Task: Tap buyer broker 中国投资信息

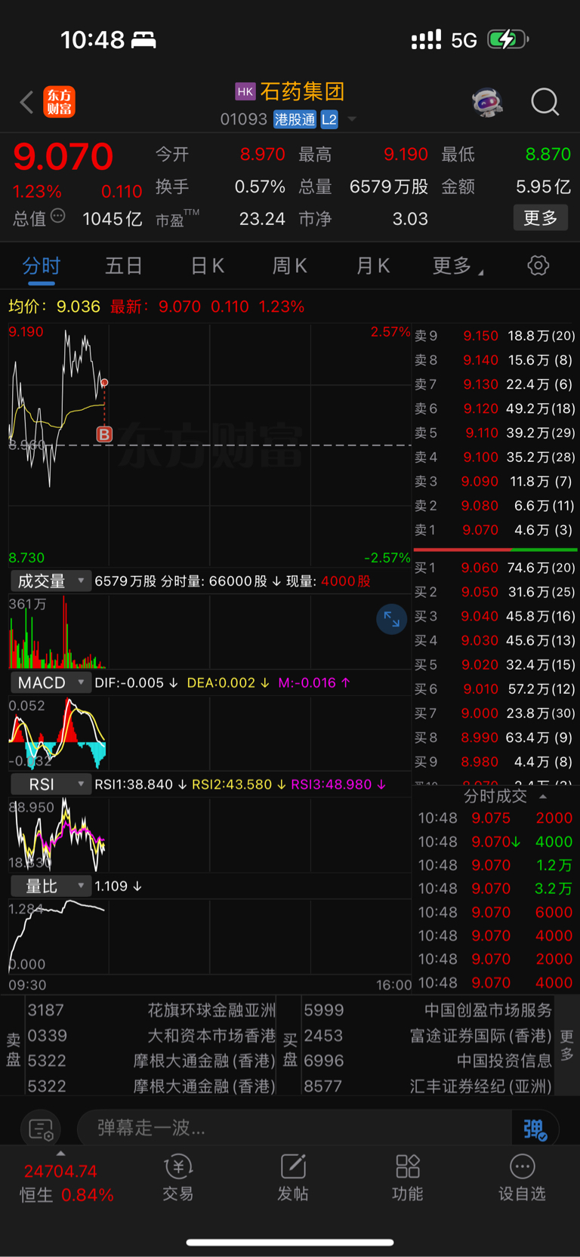Action: coord(427,1061)
